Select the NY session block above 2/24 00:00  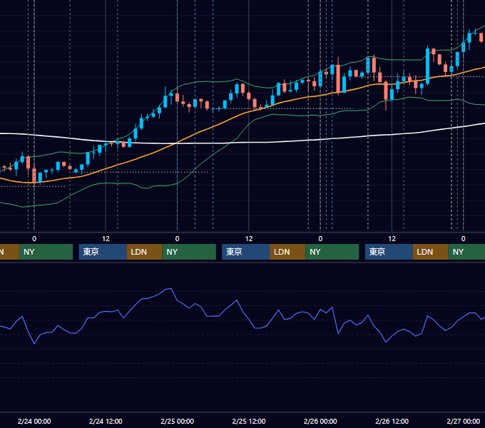click(46, 252)
